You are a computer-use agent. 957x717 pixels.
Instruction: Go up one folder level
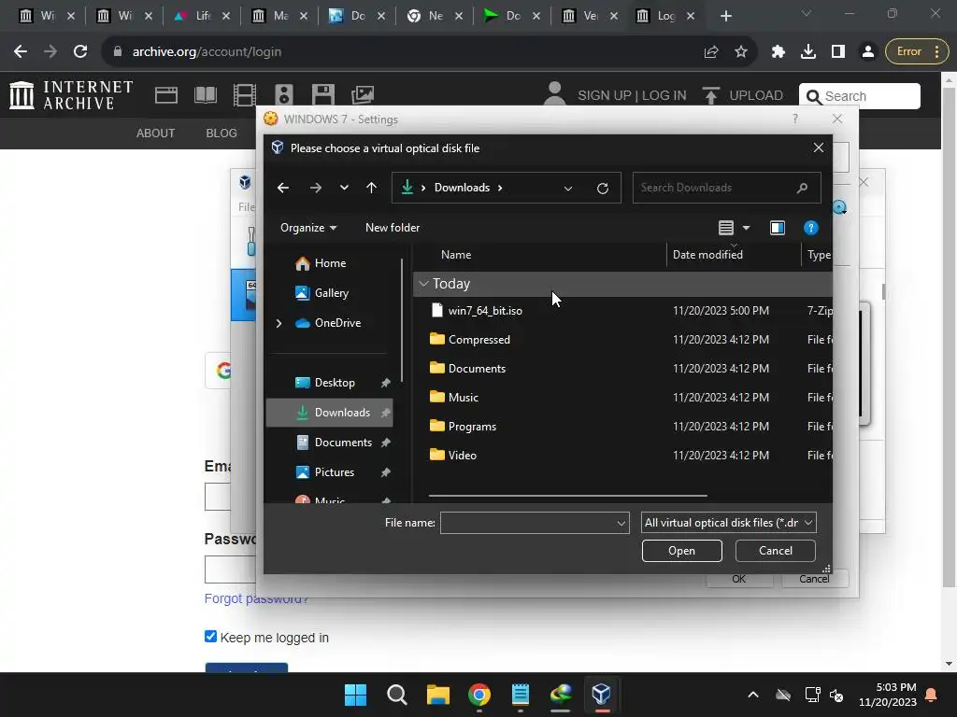coord(371,188)
